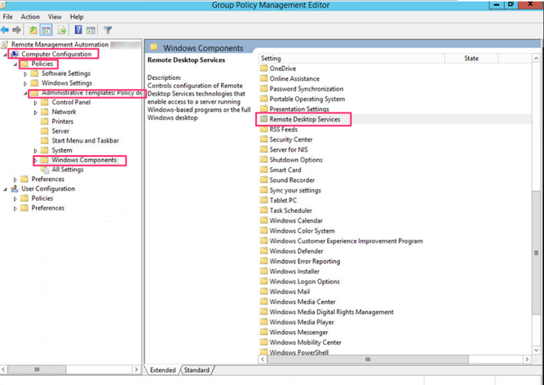Expand the Windows Settings node
The width and height of the screenshot is (544, 385).
pyautogui.click(x=25, y=83)
